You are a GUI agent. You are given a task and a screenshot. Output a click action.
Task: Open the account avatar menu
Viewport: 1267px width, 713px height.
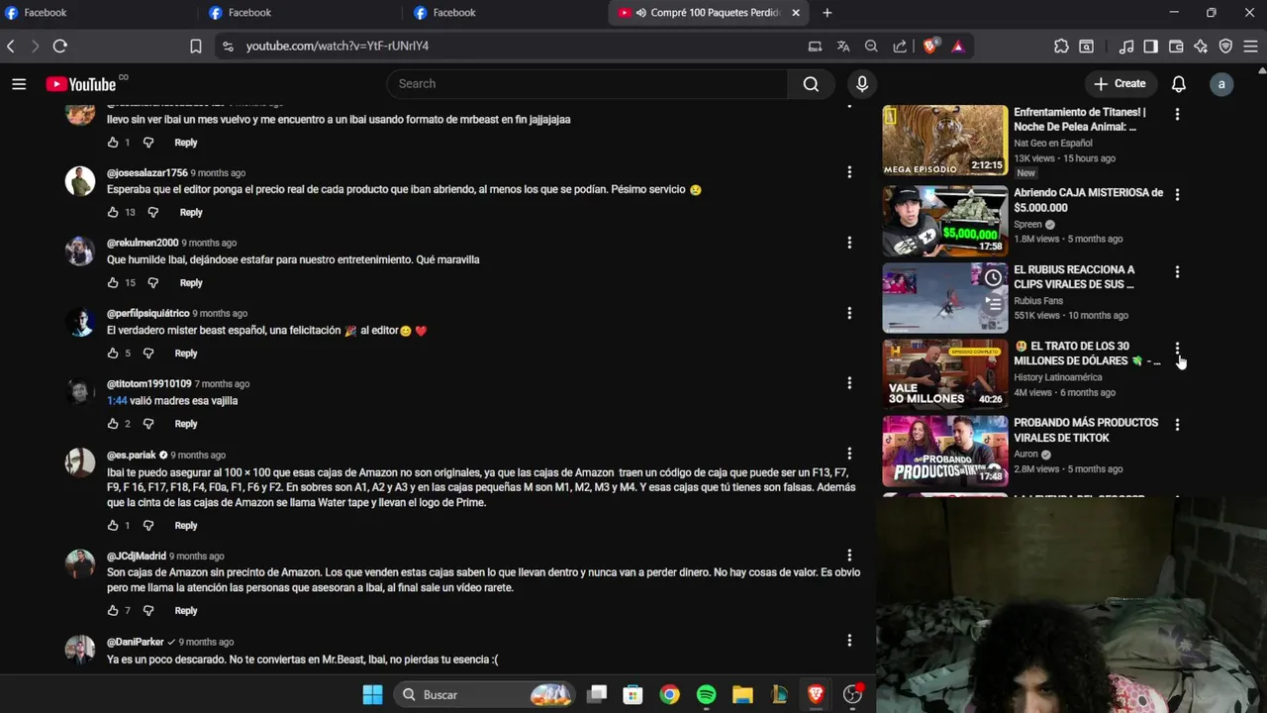click(1221, 84)
